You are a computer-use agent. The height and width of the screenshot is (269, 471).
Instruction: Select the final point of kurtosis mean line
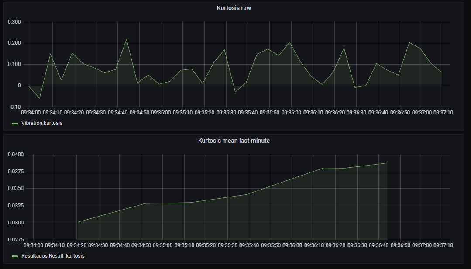(x=387, y=163)
